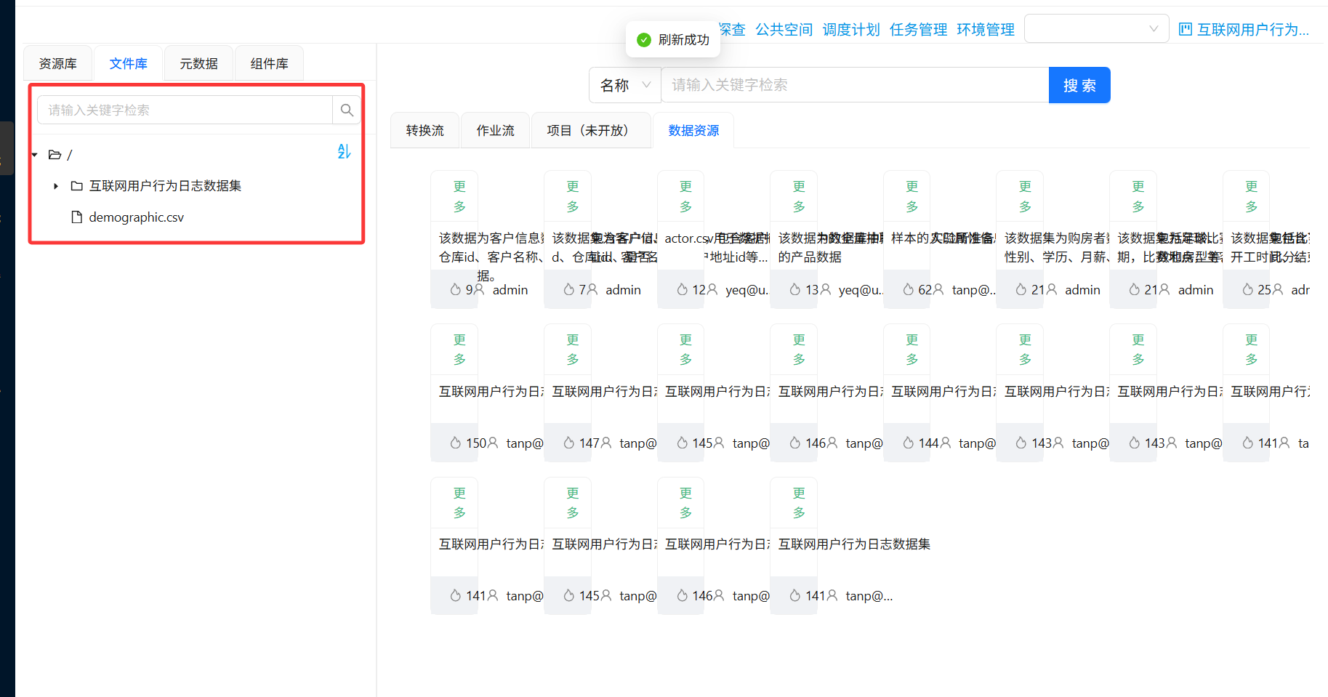This screenshot has width=1328, height=697.
Task: Click the file icon of demographic.csv
Action: [x=76, y=217]
